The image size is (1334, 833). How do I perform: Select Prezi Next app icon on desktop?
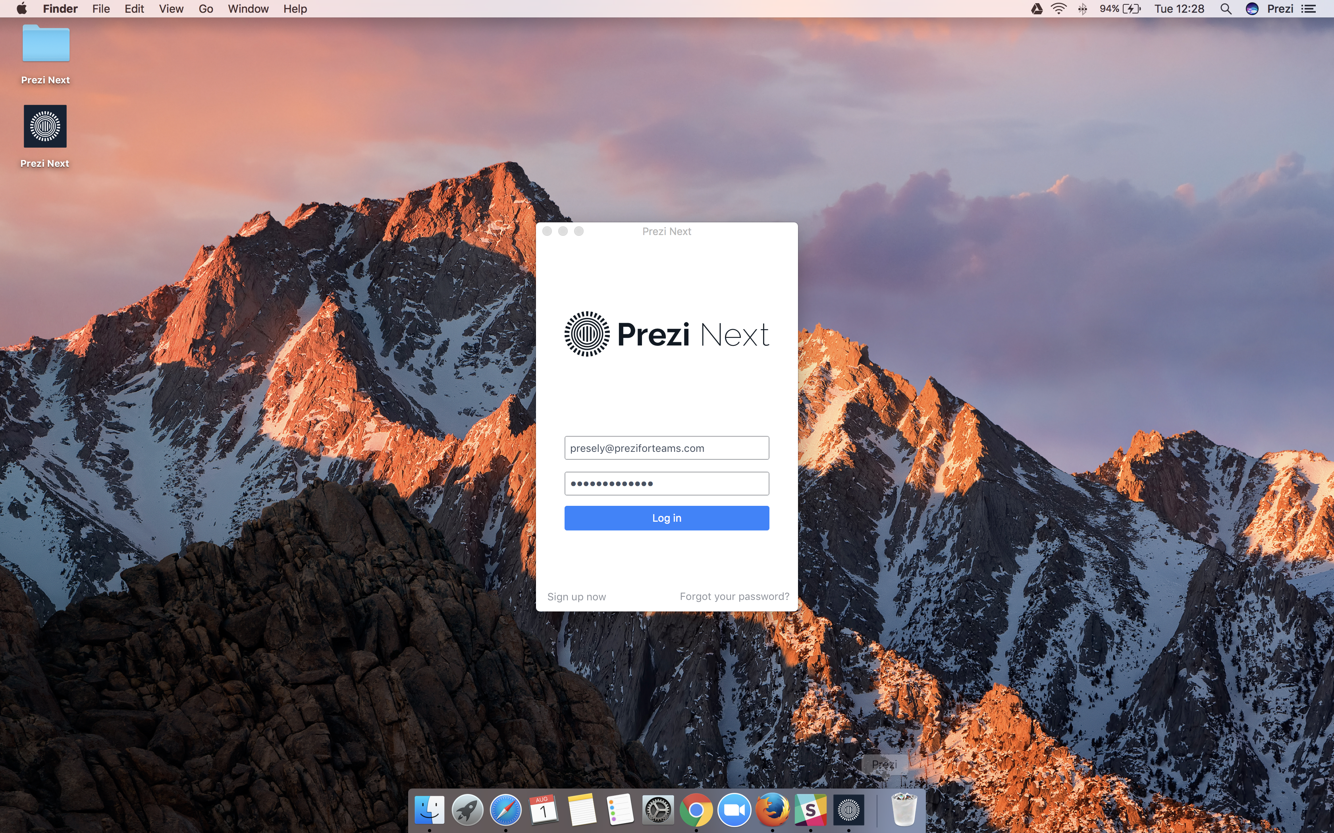coord(45,126)
